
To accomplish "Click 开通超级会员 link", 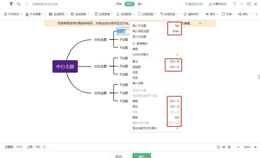I will [x=194, y=4].
